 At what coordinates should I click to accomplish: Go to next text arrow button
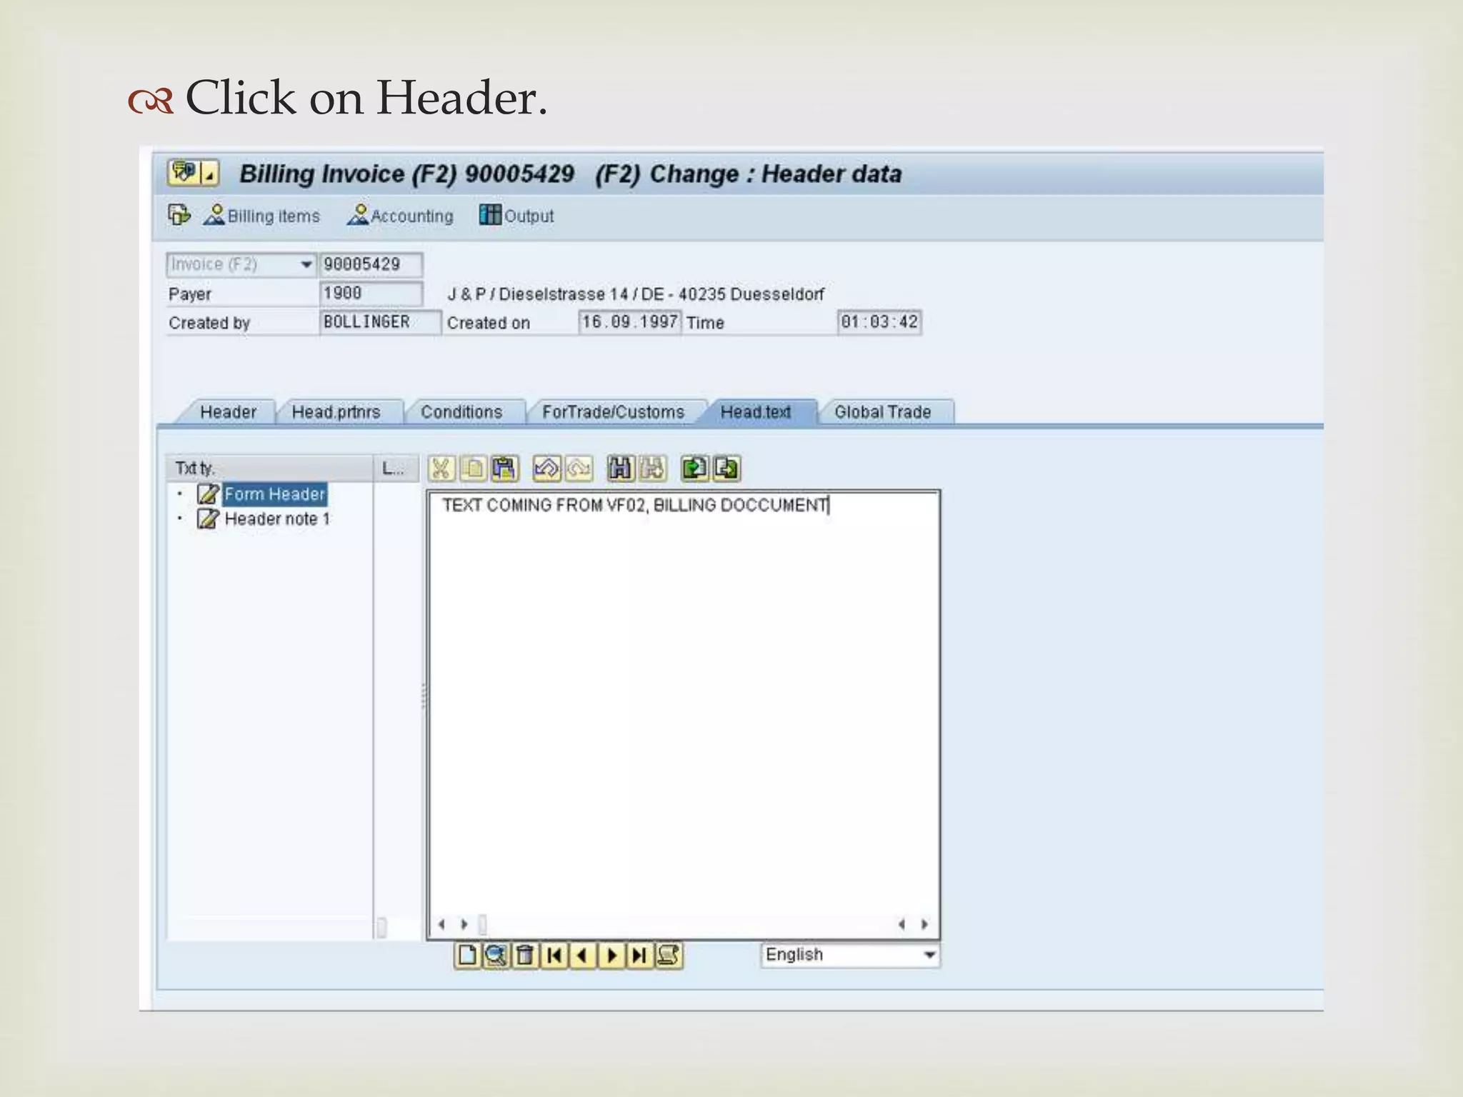click(x=611, y=955)
